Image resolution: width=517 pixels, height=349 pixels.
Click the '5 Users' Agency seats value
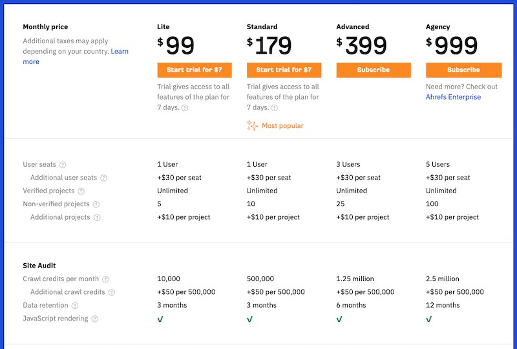coord(438,164)
